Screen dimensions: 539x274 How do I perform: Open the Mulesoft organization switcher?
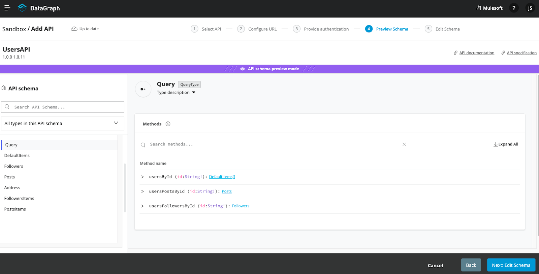coord(489,8)
